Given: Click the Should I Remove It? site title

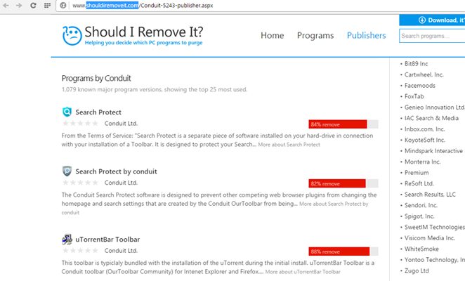Looking at the screenshot, I should click(144, 32).
